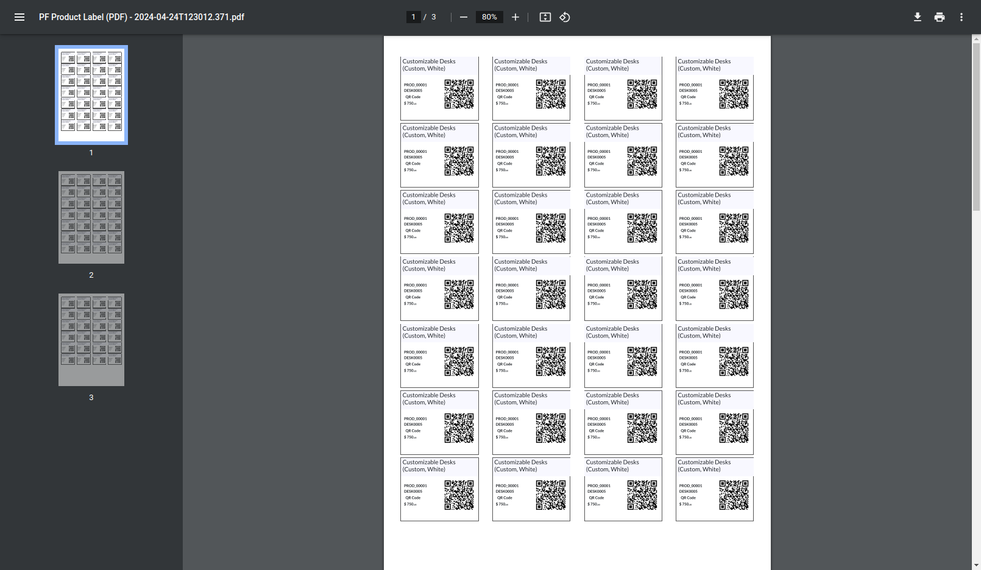Zoom out of the document
Screen dimensions: 981x570
(x=464, y=17)
